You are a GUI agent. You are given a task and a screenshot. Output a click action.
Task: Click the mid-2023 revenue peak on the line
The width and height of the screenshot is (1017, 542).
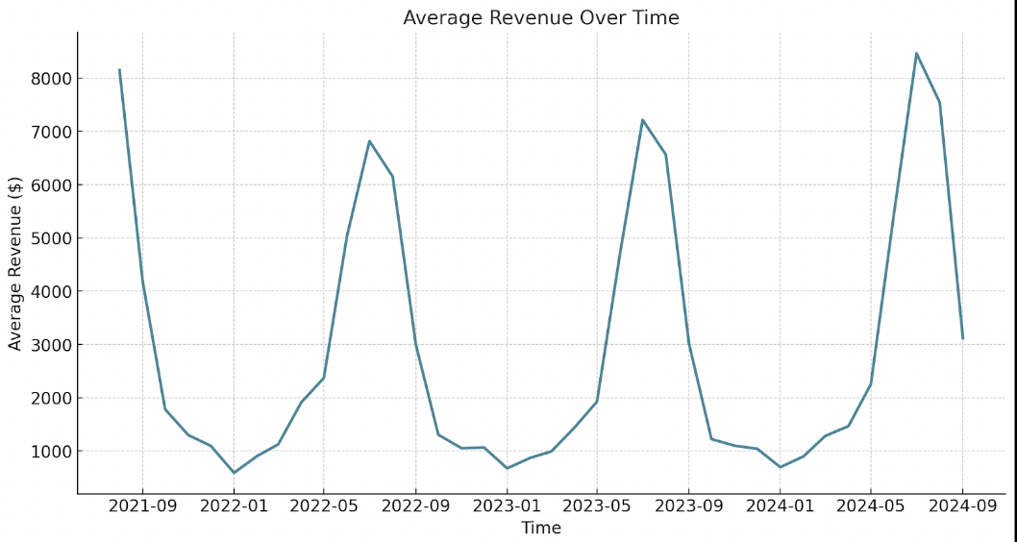point(642,120)
